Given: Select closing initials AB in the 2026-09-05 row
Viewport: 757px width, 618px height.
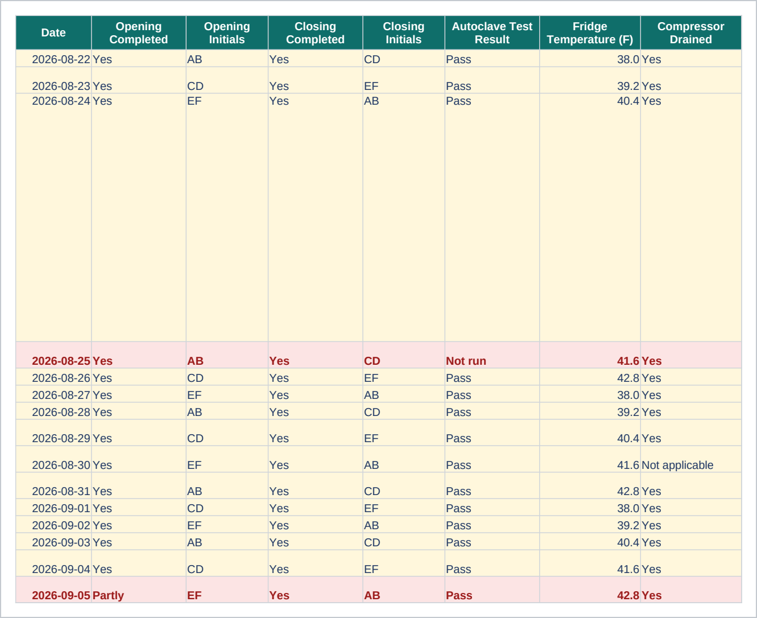Looking at the screenshot, I should tap(404, 590).
